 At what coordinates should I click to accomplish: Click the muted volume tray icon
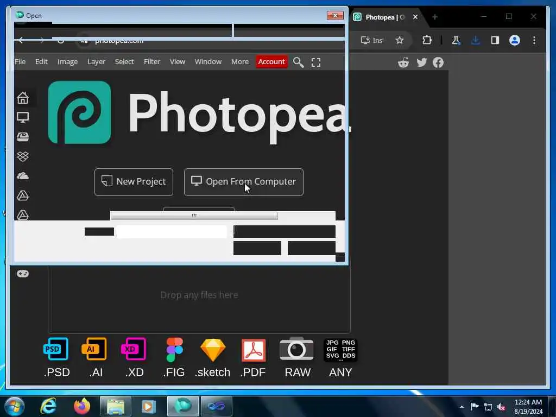501,407
